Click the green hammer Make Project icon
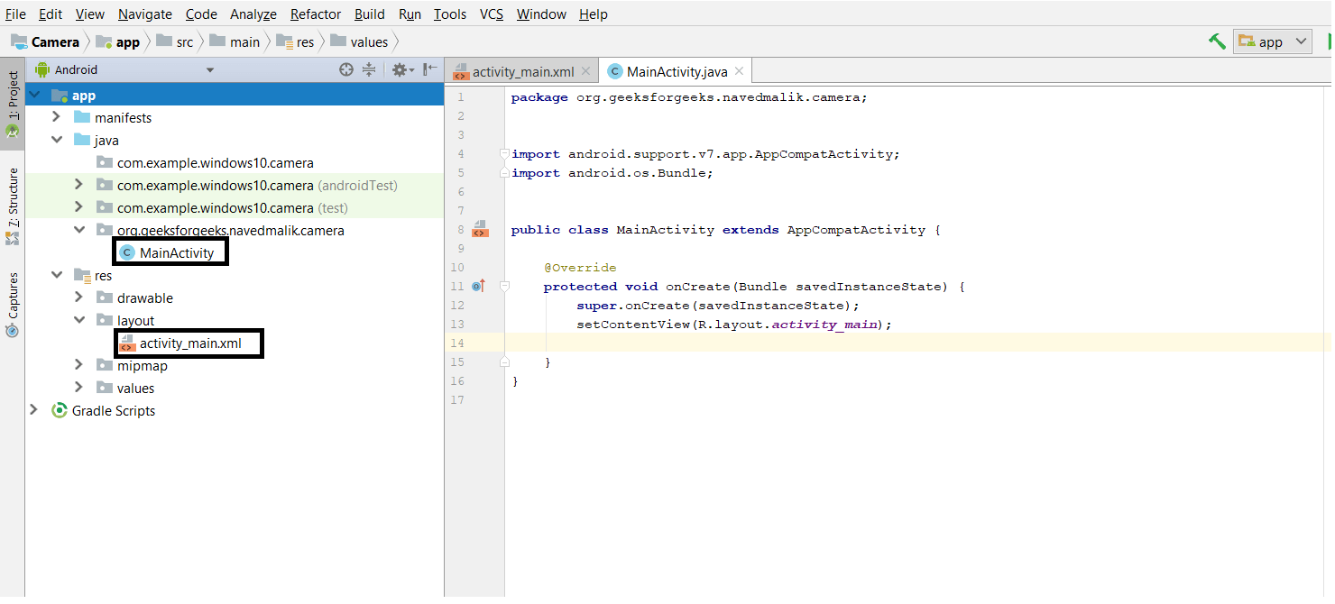The width and height of the screenshot is (1335, 604). coord(1217,41)
